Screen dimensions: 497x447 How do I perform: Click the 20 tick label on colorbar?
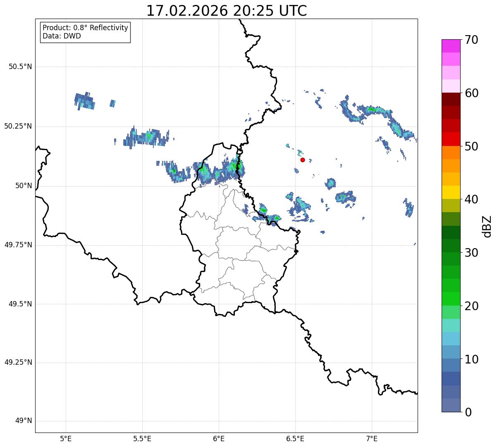pyautogui.click(x=471, y=306)
